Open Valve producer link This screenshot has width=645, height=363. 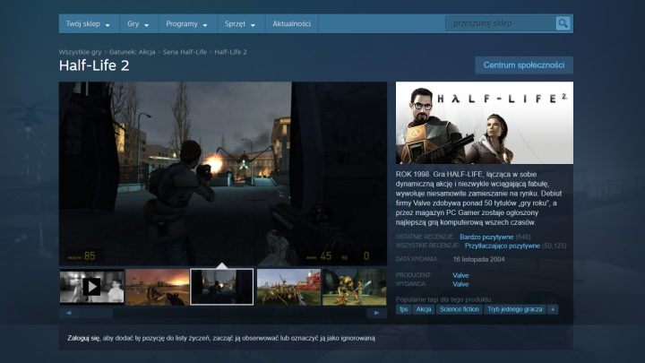coord(460,275)
